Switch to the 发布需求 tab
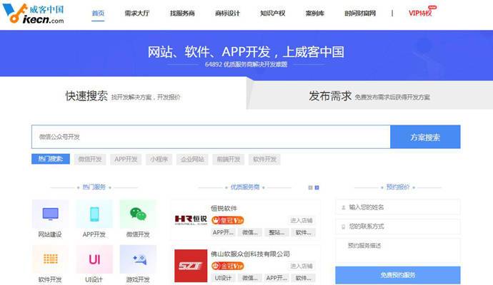 pyautogui.click(x=329, y=95)
